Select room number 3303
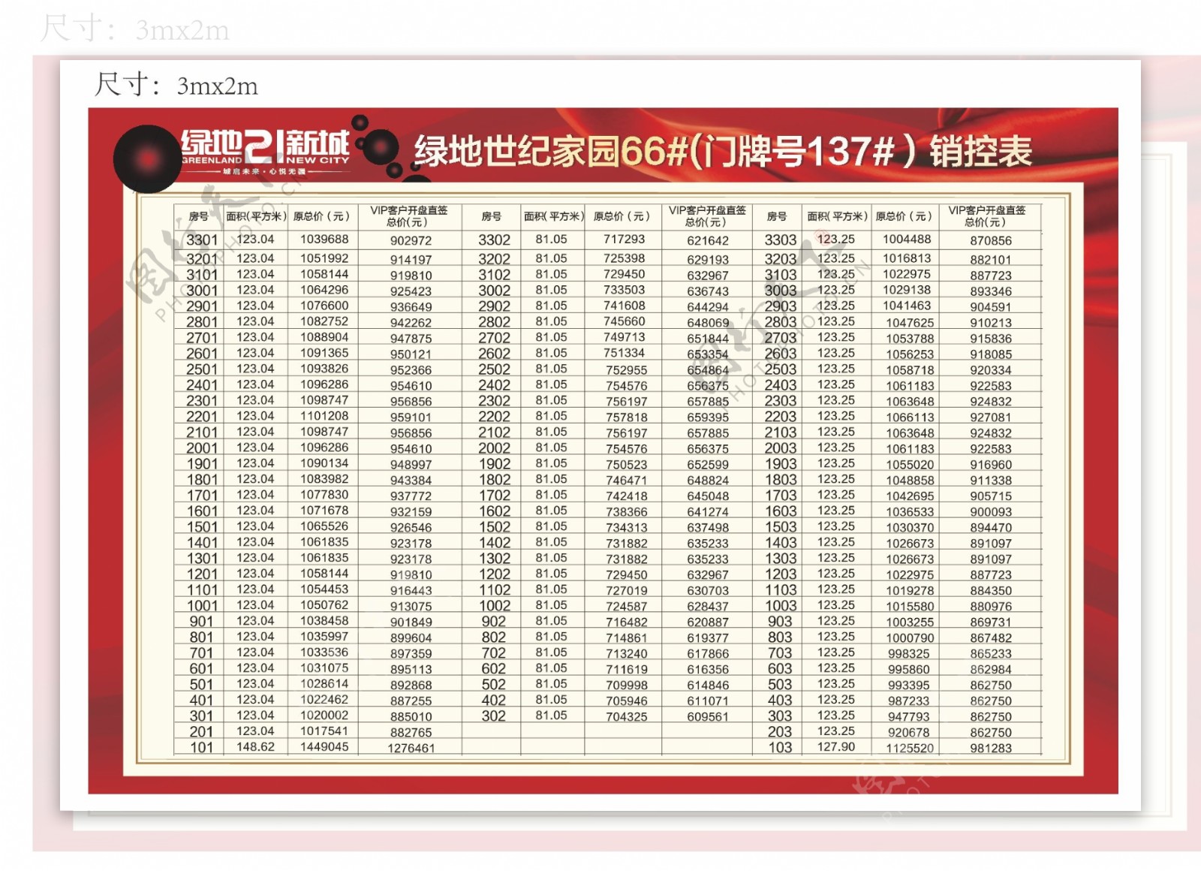 click(x=781, y=240)
